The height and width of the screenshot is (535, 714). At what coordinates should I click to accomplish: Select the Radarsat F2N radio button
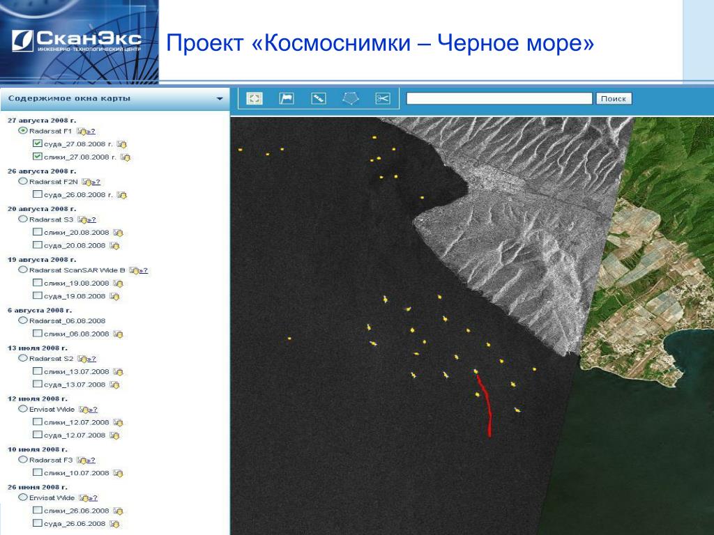point(23,181)
